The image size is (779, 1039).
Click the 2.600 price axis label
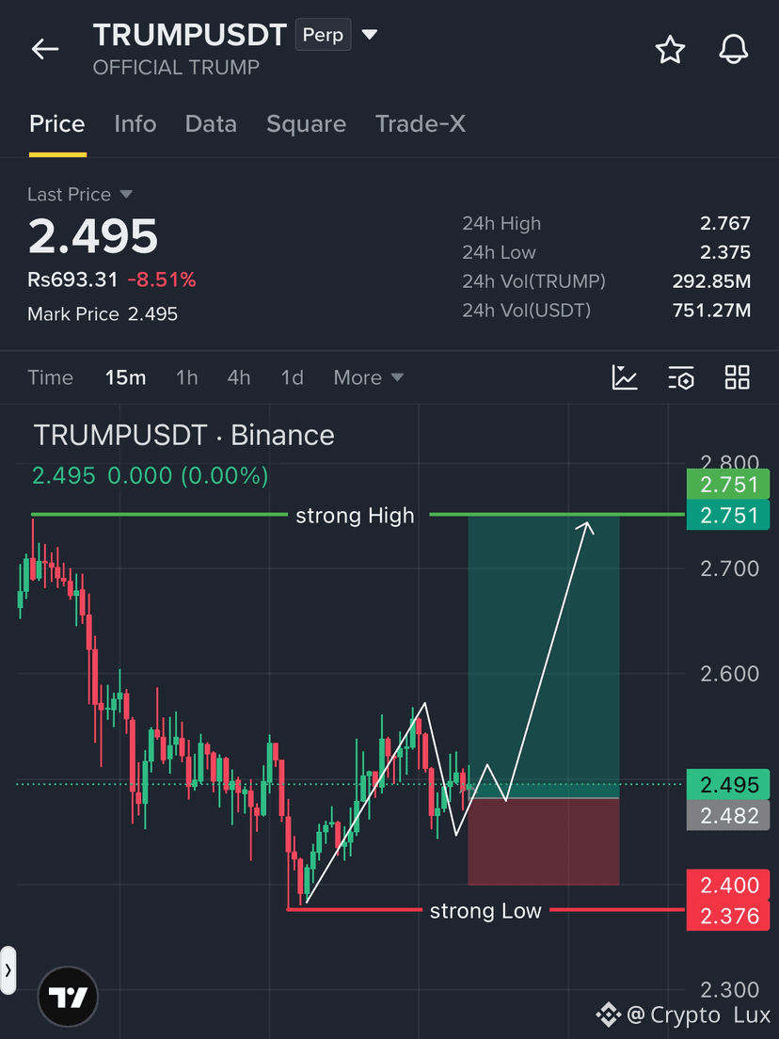click(x=729, y=674)
